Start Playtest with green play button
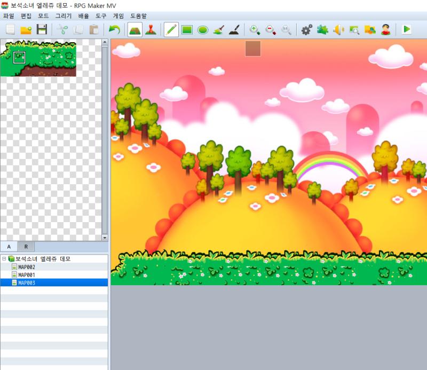The height and width of the screenshot is (370, 427). (x=407, y=29)
